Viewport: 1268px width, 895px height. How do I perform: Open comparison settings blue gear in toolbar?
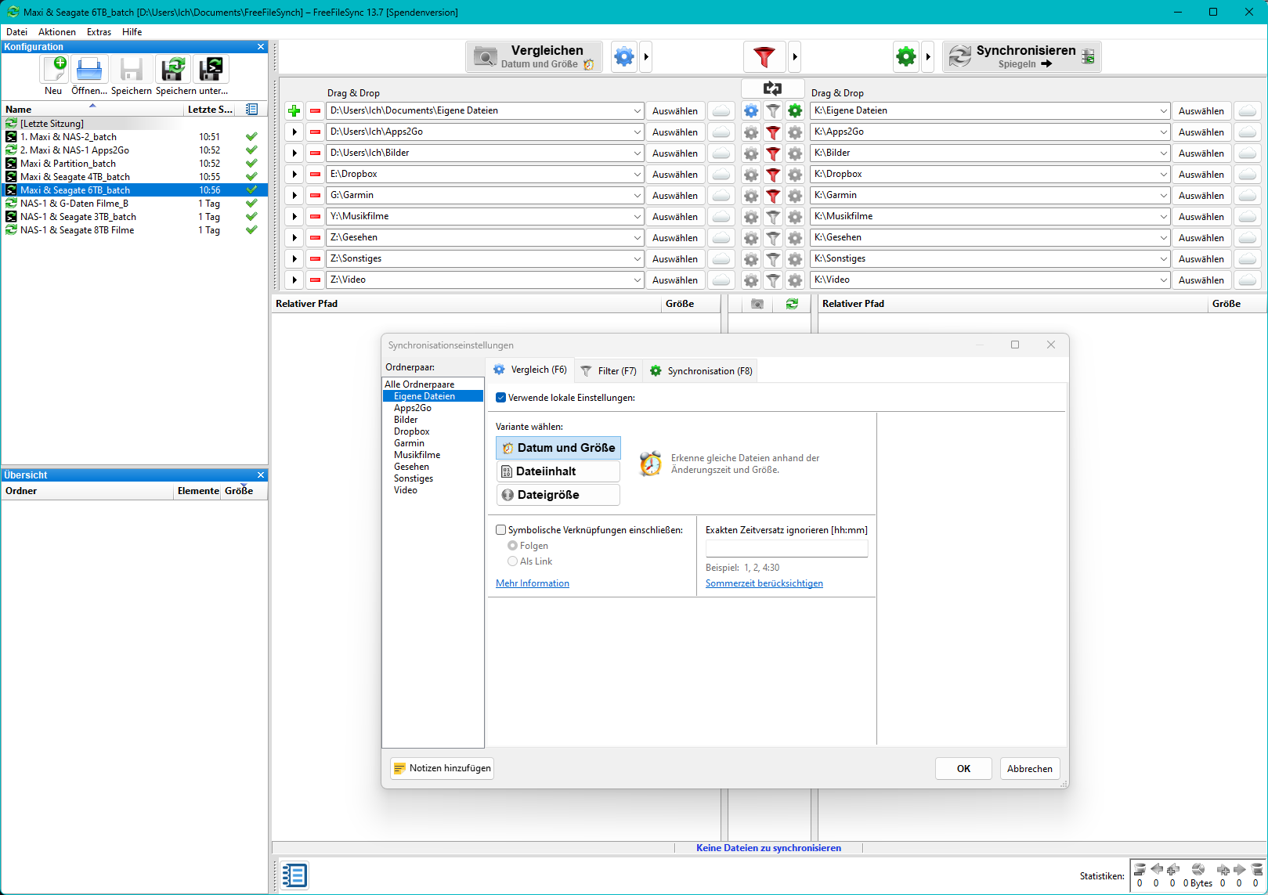point(624,56)
